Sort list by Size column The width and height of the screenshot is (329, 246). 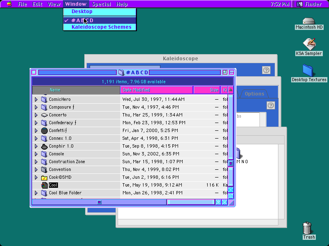coord(207,90)
